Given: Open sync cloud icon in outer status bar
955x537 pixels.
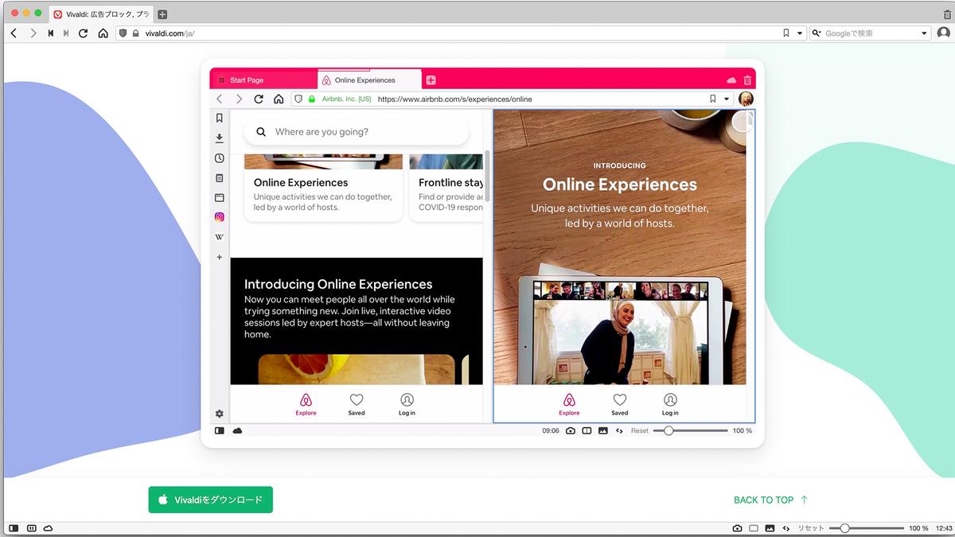Looking at the screenshot, I should coord(48,528).
